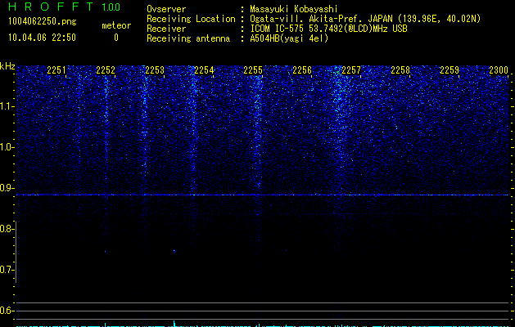
Task: Click the timestamp 10.04.06 22:50
Action: pyautogui.click(x=42, y=38)
